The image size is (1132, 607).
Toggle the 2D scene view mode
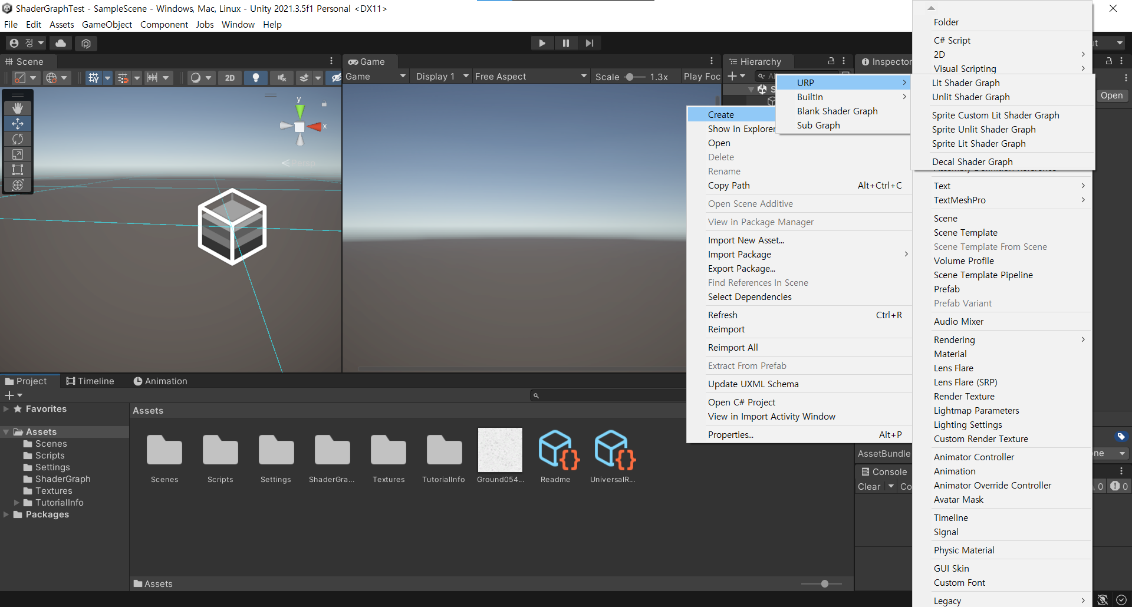[x=230, y=77]
